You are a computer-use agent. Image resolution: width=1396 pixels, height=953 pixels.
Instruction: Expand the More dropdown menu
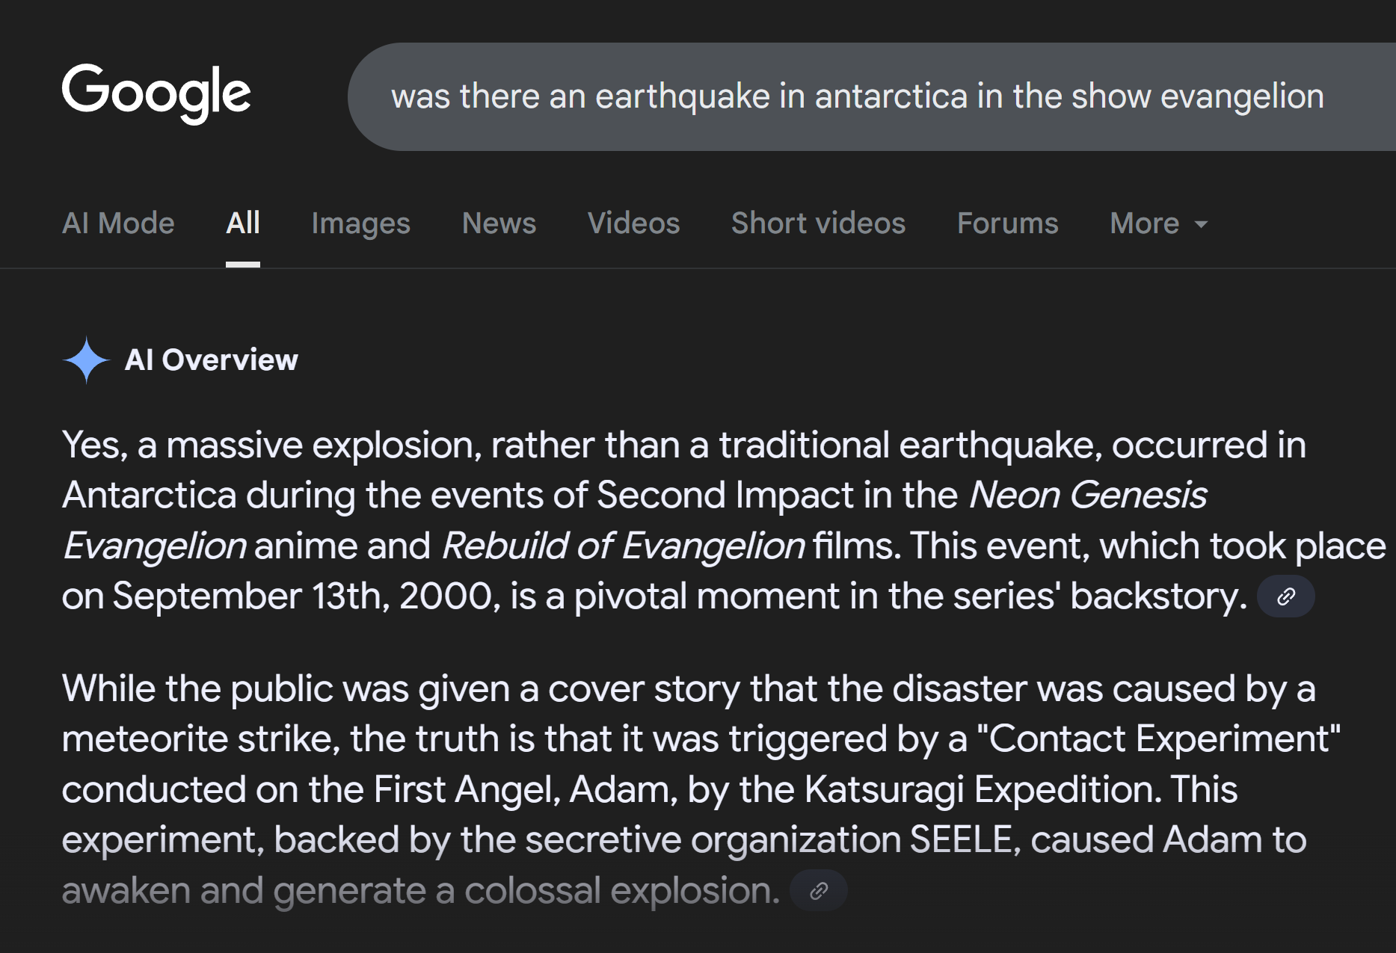coord(1158,223)
